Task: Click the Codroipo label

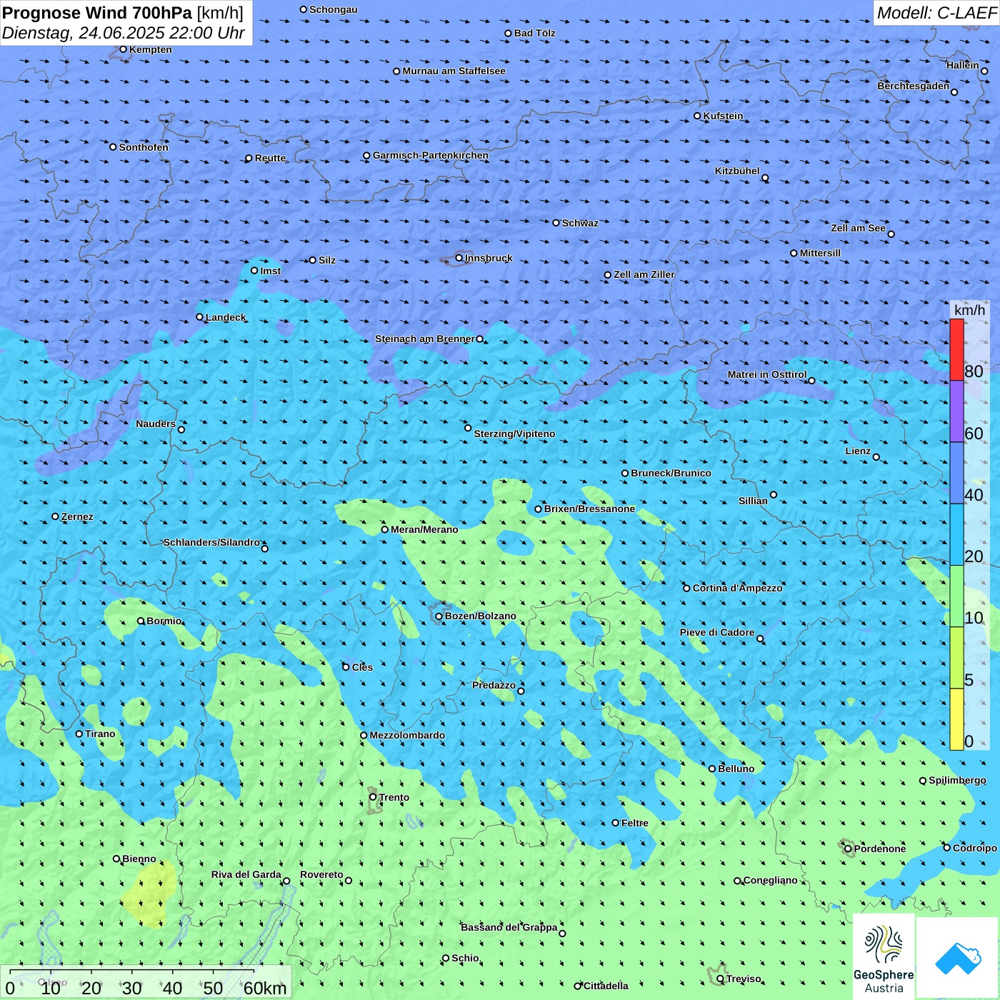Action: [975, 848]
